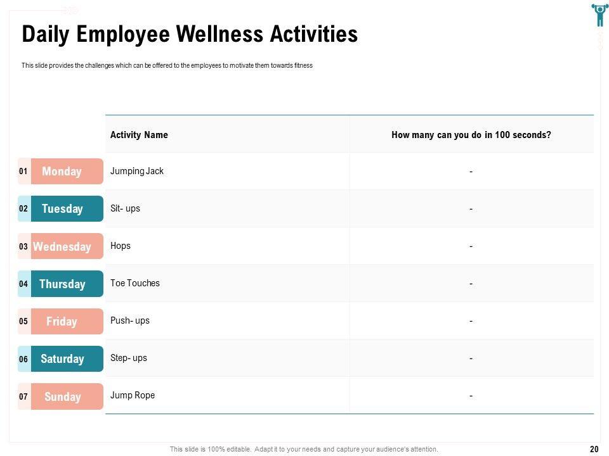The width and height of the screenshot is (609, 456).
Task: Click the slide number 20
Action: pyautogui.click(x=594, y=449)
